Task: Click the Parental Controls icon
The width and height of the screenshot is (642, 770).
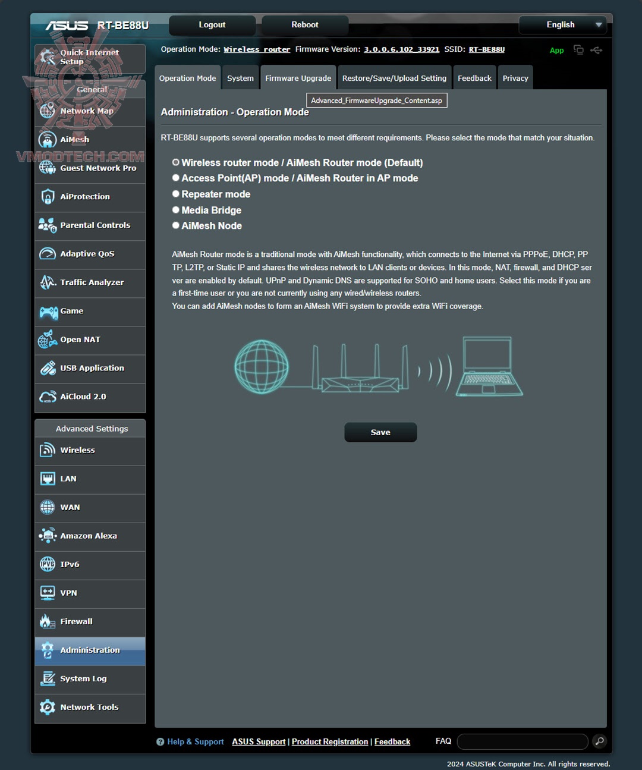Action: (x=48, y=225)
